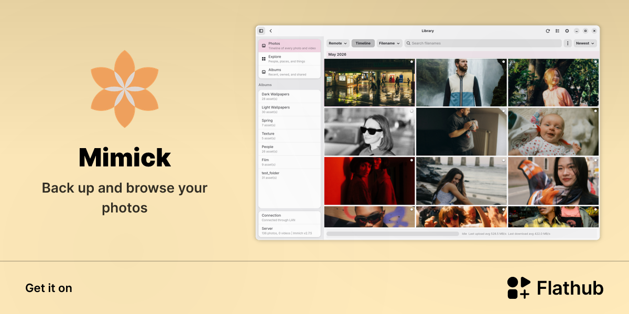
Task: Click the refresh library icon
Action: 548,31
